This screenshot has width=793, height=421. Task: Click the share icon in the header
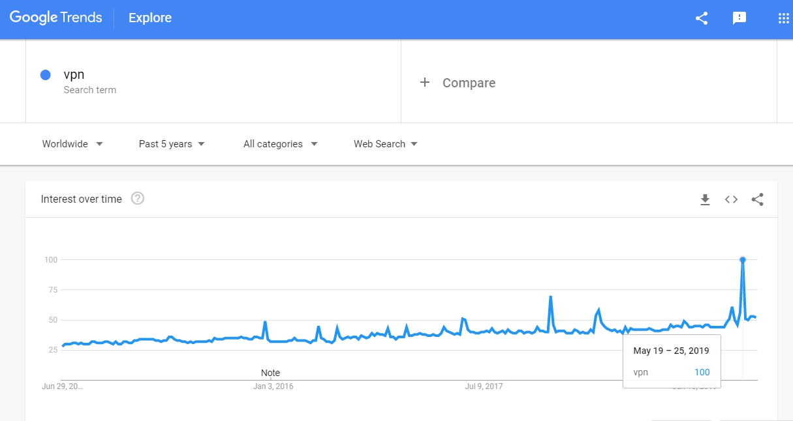pos(702,18)
